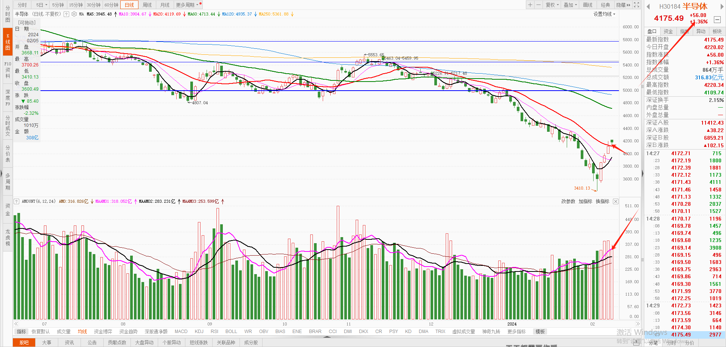Toggle the 隐藏 side panel button
This screenshot has height=347, width=726.
(x=623, y=5)
